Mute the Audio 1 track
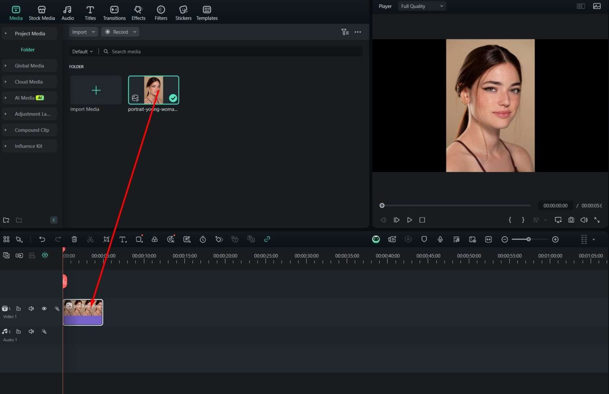The height and width of the screenshot is (394, 609). click(31, 331)
